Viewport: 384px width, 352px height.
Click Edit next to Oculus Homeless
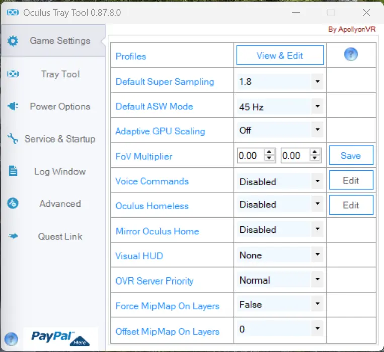tap(351, 205)
